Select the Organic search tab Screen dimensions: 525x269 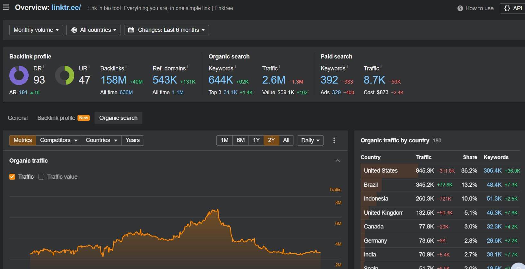coord(118,118)
